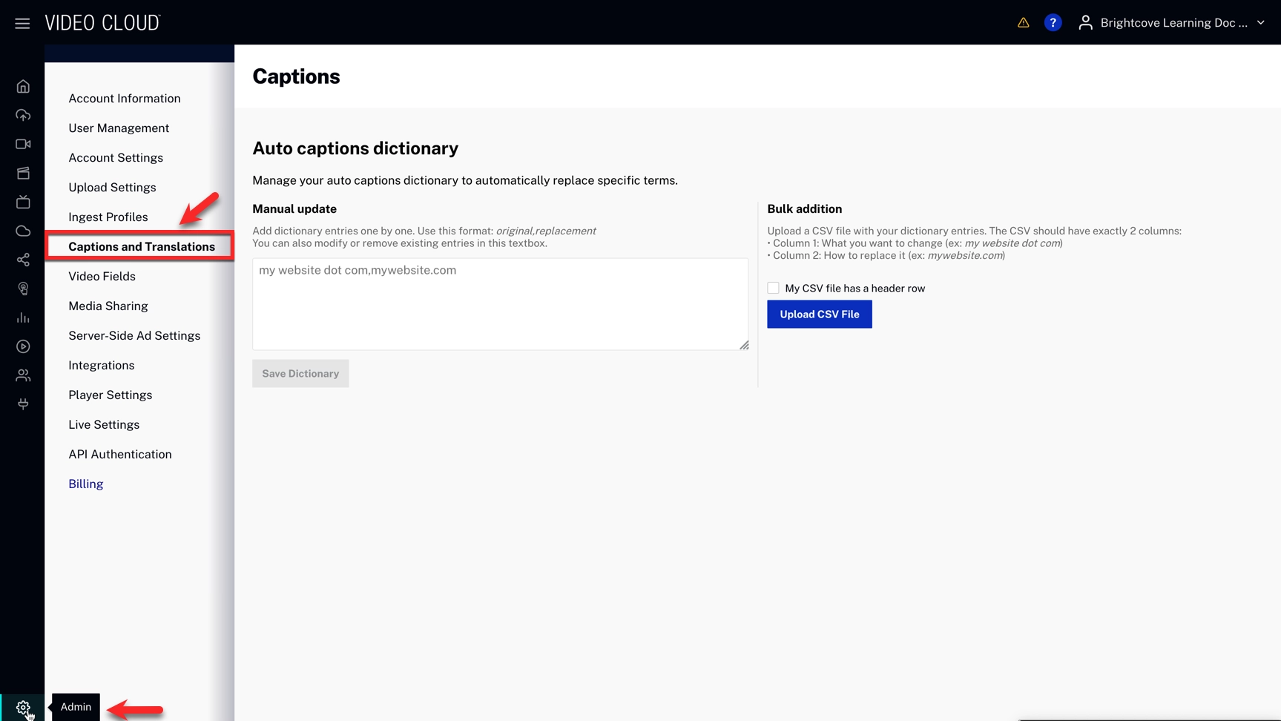The height and width of the screenshot is (721, 1281).
Task: Open the Analytics bar chart icon
Action: pyautogui.click(x=23, y=317)
